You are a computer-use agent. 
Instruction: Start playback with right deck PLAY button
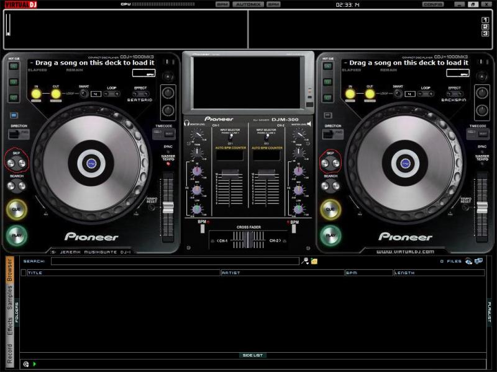click(331, 236)
